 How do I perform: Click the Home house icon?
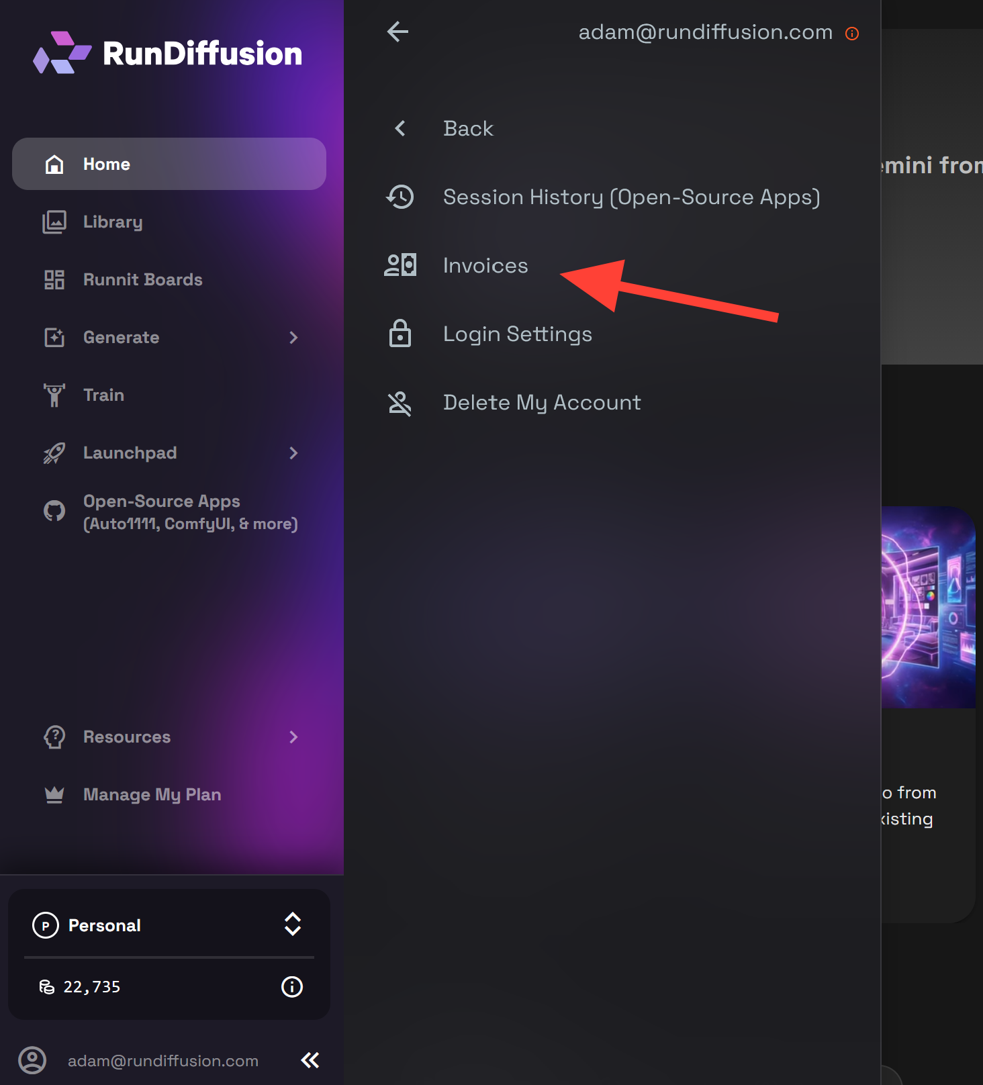54,164
